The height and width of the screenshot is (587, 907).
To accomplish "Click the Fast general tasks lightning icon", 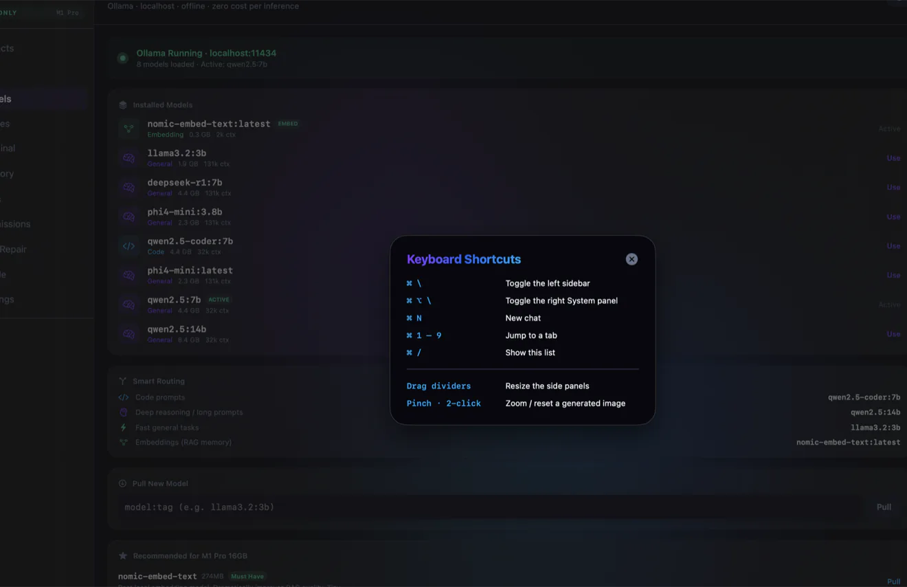I will pyautogui.click(x=124, y=428).
